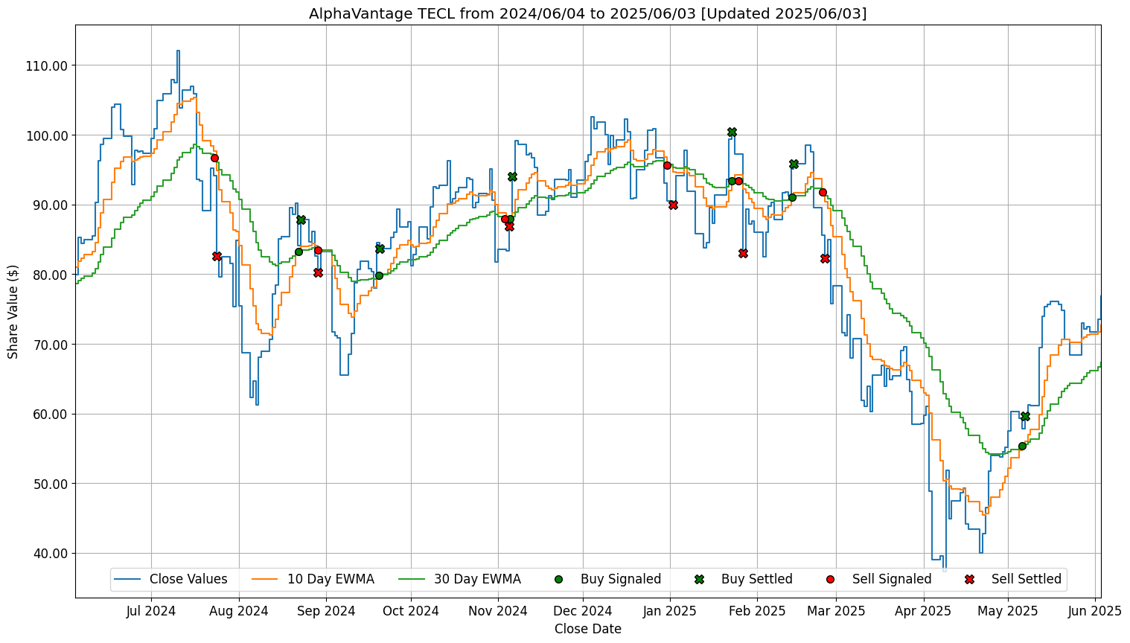
Task: Click the Buy Settled green X legend marker
Action: point(699,579)
